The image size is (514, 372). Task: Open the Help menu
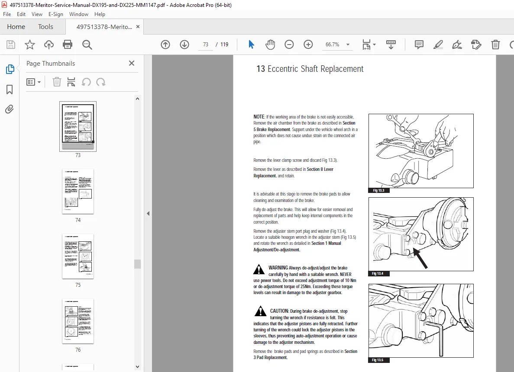(x=100, y=14)
